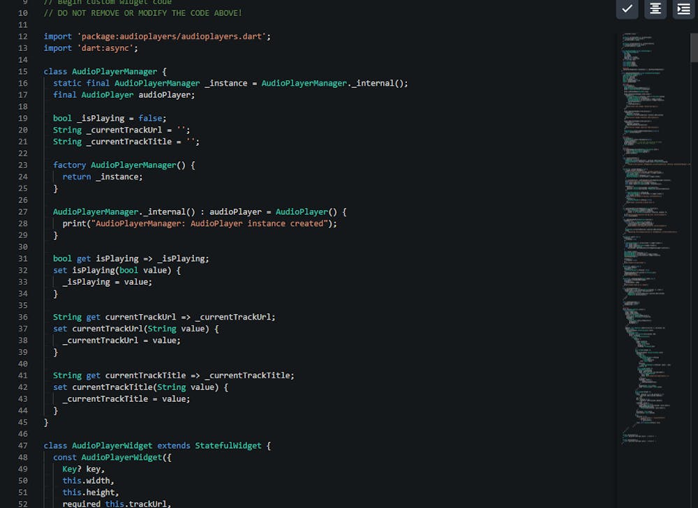The image size is (698, 508).
Task: Click 'DO NOT REMOVE OR MODIFY' comment line
Action: click(x=142, y=13)
